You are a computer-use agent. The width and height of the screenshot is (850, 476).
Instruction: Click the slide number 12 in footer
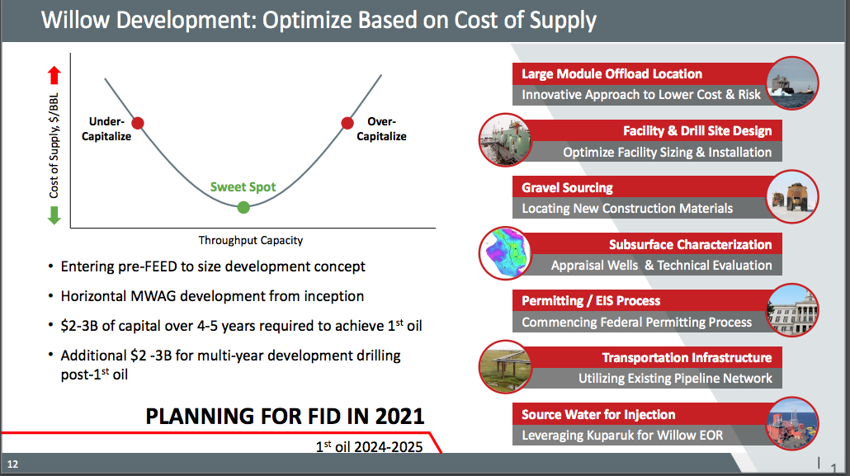[x=12, y=464]
